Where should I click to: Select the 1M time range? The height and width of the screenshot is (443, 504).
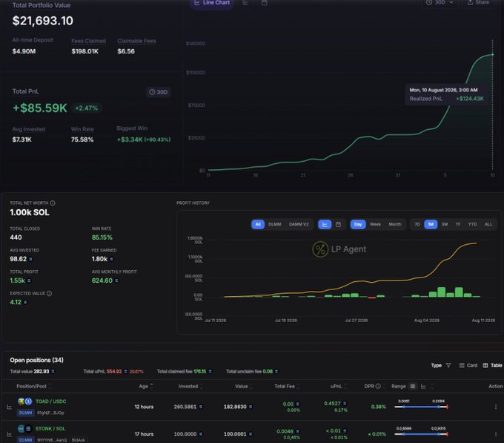(431, 224)
